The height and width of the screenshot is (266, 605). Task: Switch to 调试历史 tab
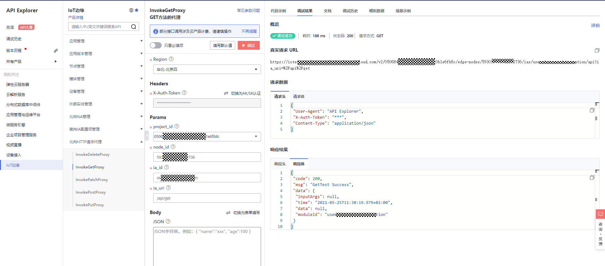point(350,11)
